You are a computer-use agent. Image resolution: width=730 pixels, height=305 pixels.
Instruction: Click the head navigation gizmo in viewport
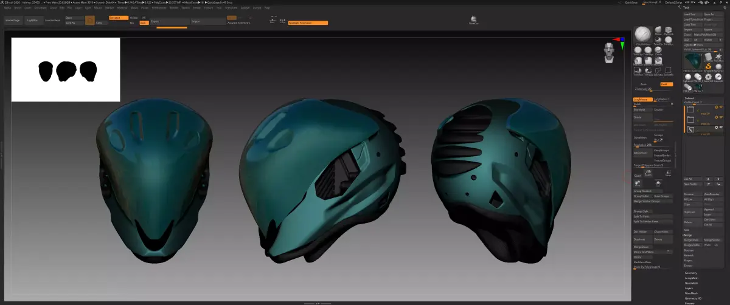(x=610, y=52)
